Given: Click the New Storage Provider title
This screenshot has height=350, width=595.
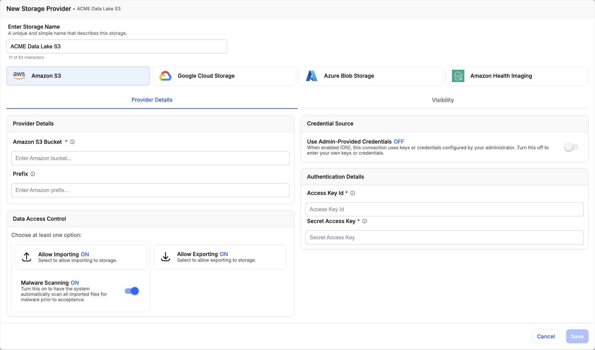Looking at the screenshot, I should click(39, 9).
